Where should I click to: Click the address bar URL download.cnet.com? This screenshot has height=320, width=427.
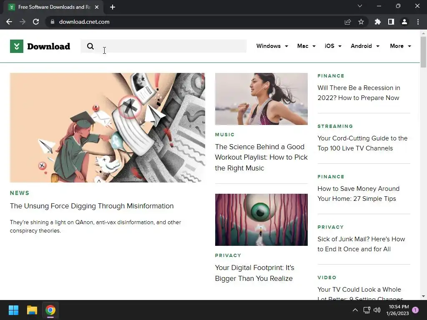(84, 22)
